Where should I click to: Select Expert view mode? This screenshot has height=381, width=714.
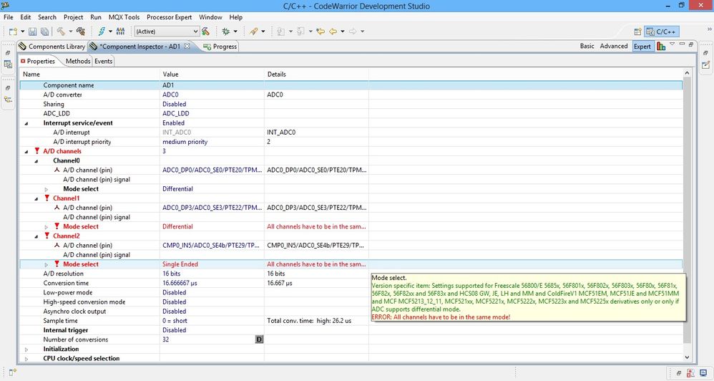point(642,46)
